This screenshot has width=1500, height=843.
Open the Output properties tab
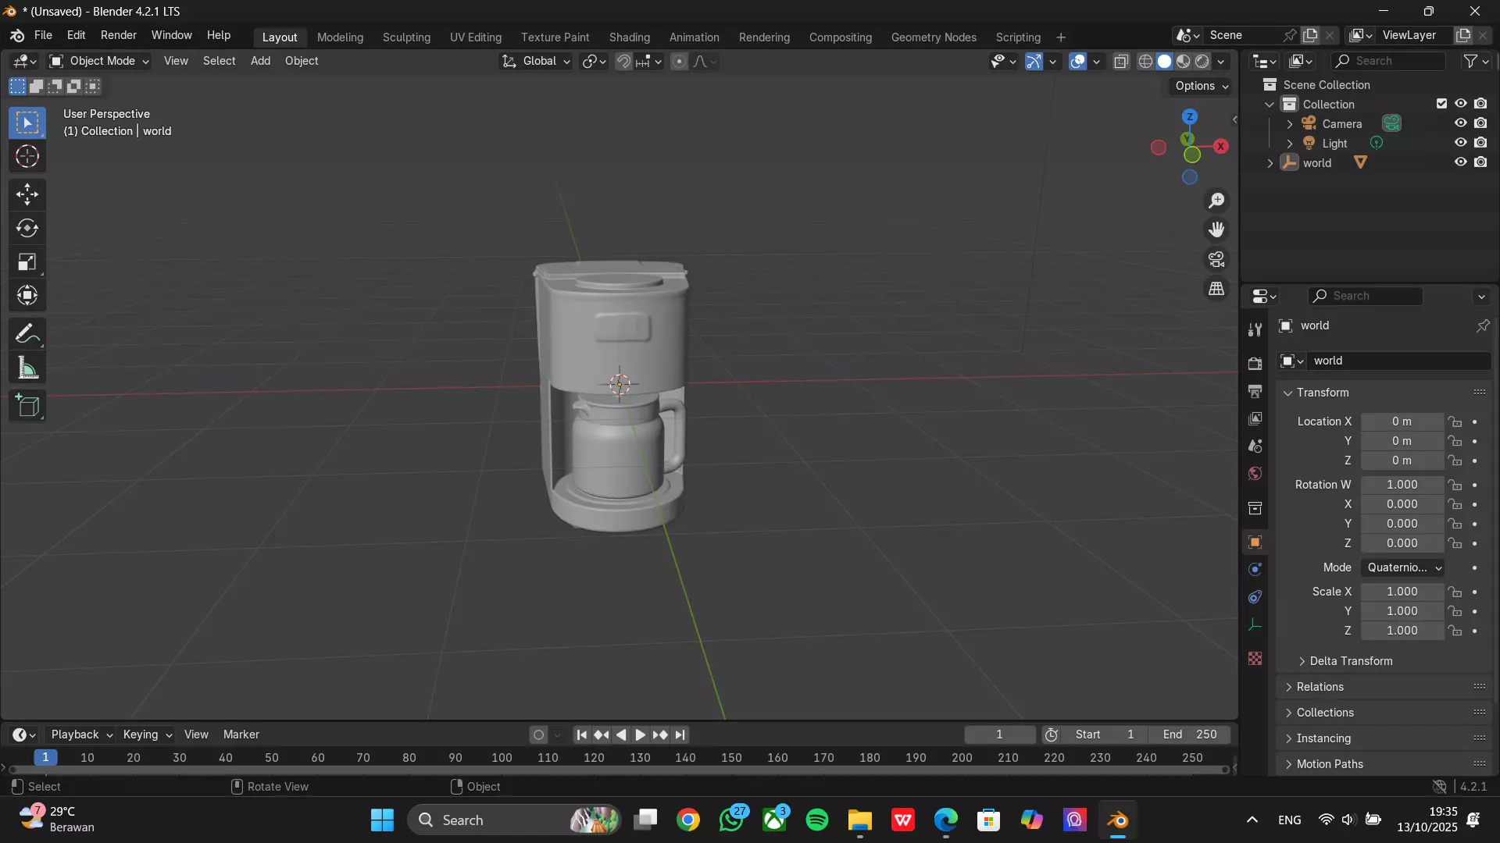point(1255,391)
